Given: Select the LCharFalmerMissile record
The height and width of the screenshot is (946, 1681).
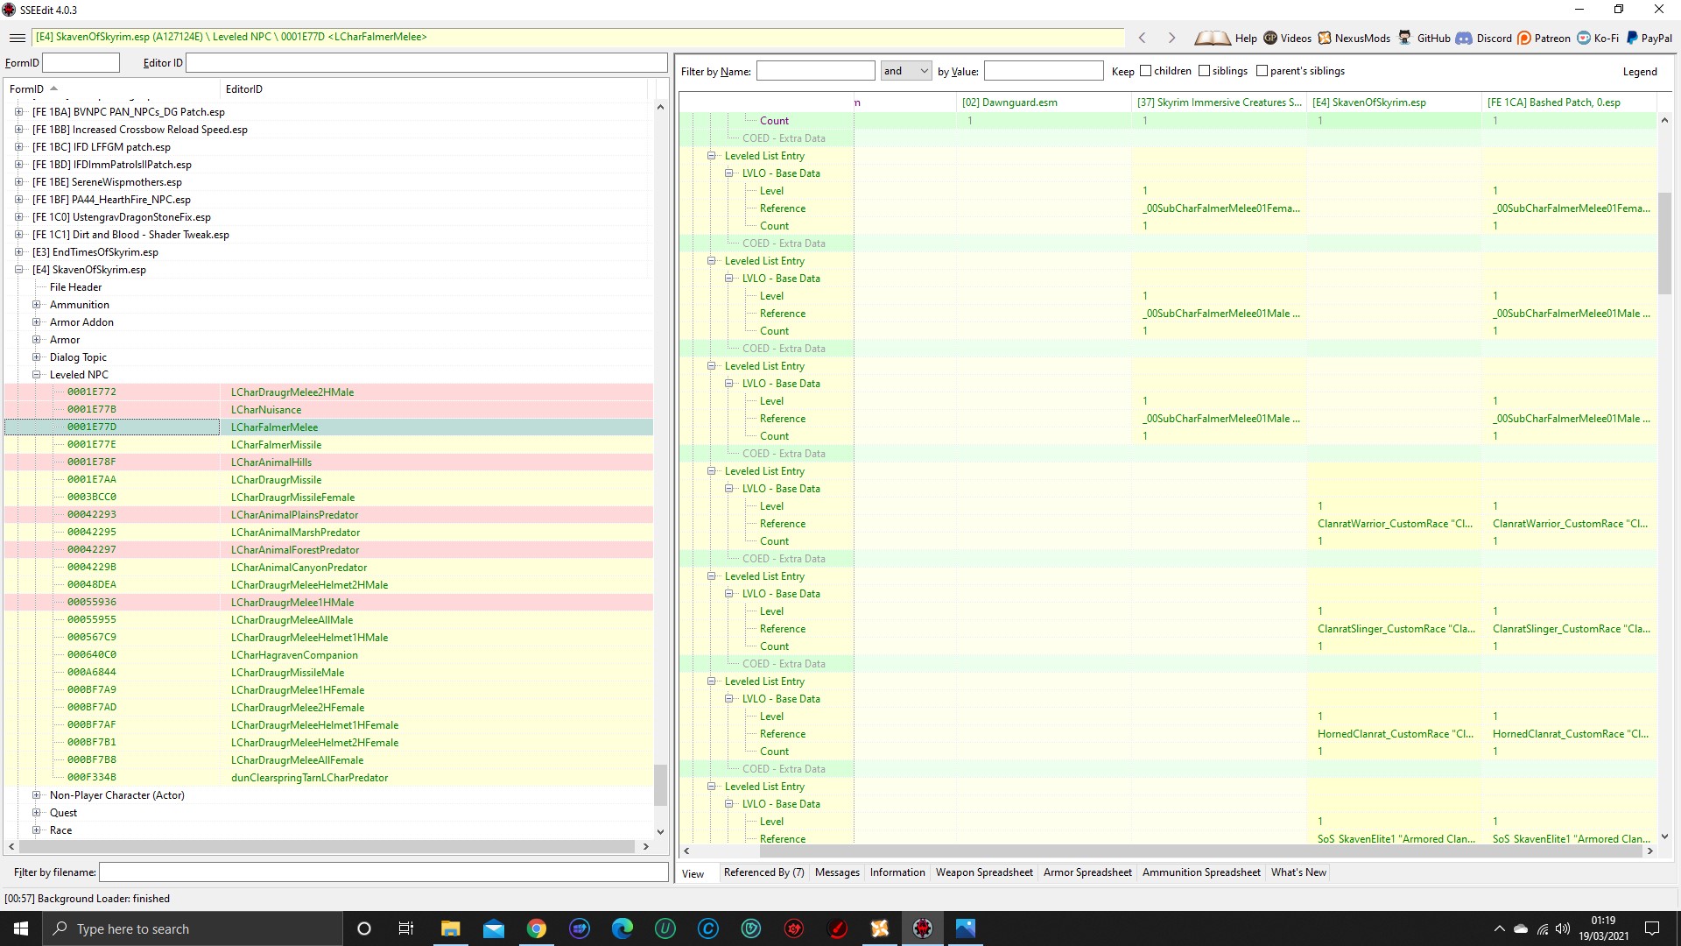Looking at the screenshot, I should (276, 445).
